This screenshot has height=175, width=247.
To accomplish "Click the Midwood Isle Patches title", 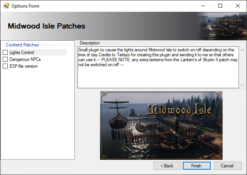I will (x=47, y=26).
